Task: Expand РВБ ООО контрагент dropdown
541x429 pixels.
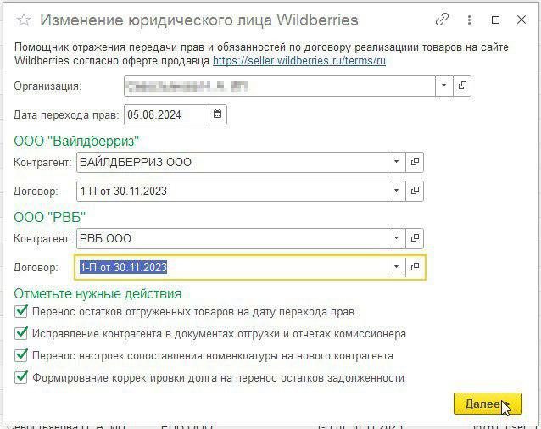Action: pyautogui.click(x=397, y=238)
